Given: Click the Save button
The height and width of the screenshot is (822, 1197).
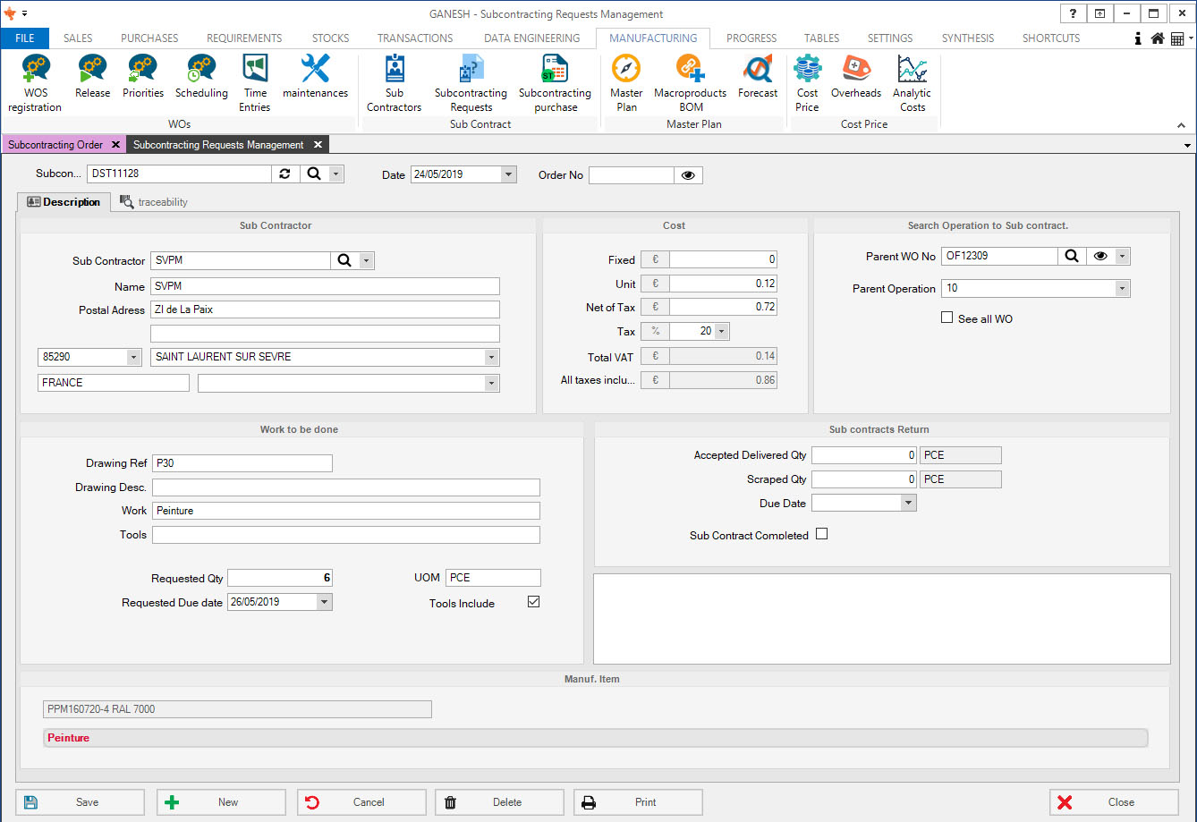Looking at the screenshot, I should pyautogui.click(x=80, y=802).
